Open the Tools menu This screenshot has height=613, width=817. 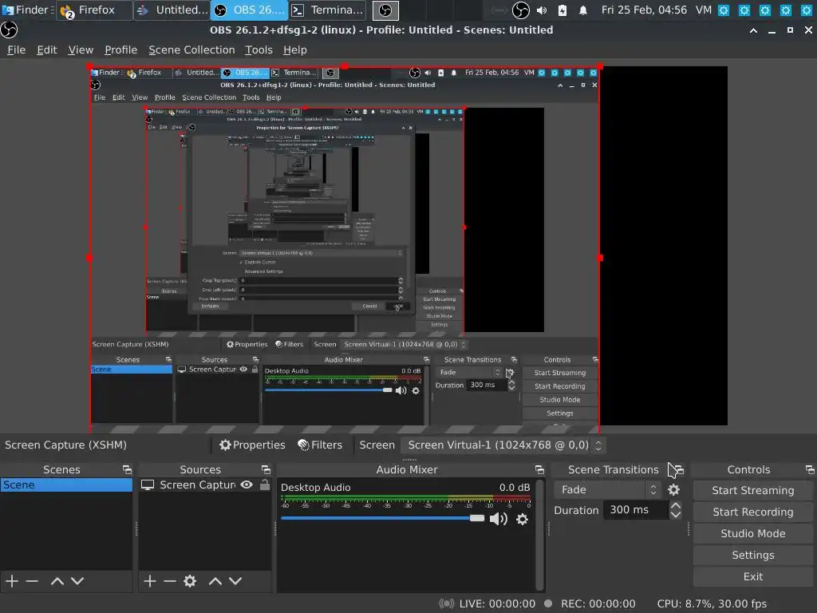pos(259,50)
